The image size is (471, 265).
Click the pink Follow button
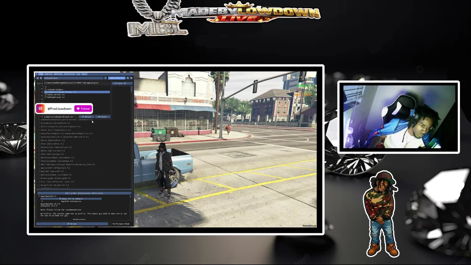pyautogui.click(x=83, y=109)
